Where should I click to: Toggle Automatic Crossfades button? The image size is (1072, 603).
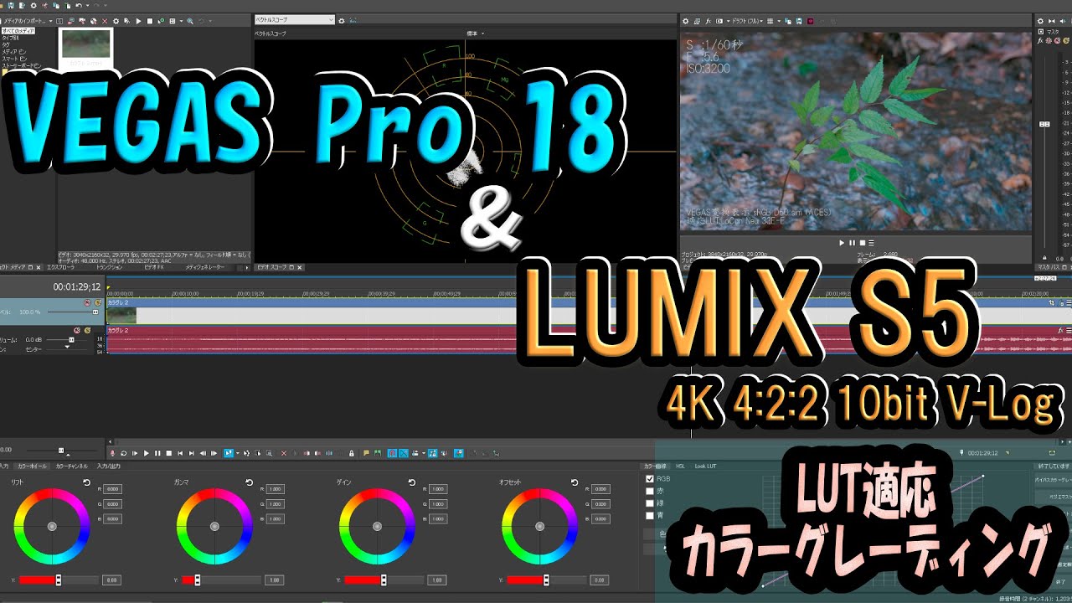pyautogui.click(x=404, y=453)
